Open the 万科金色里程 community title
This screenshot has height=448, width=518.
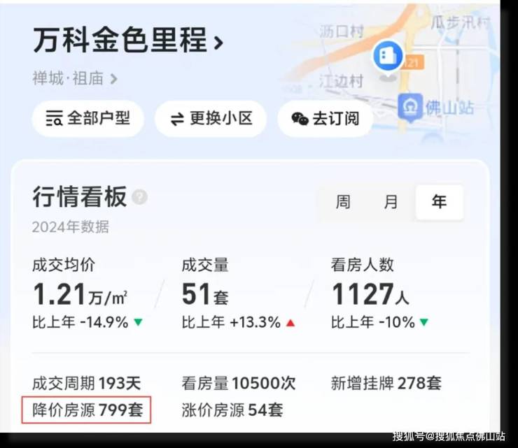point(120,41)
